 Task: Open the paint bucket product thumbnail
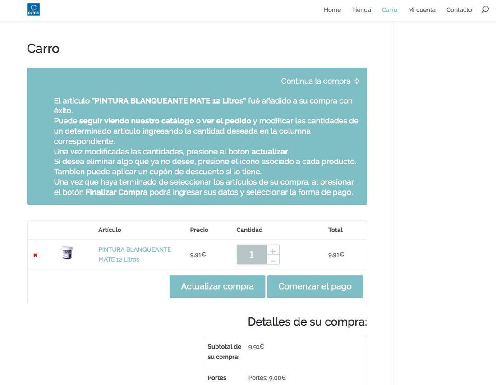pyautogui.click(x=67, y=253)
